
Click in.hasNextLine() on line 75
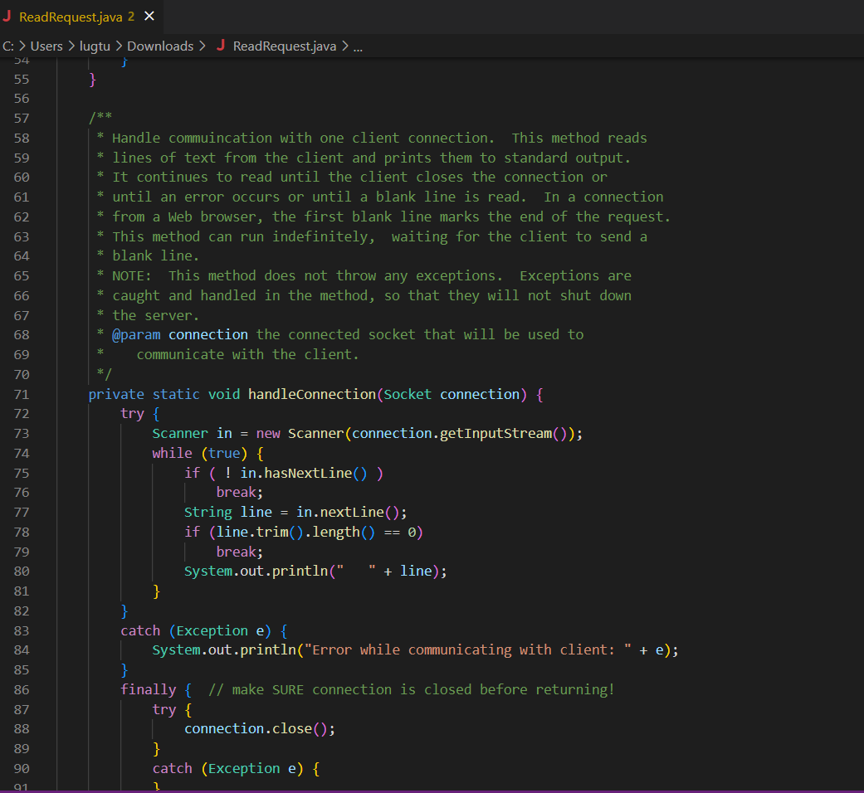304,473
